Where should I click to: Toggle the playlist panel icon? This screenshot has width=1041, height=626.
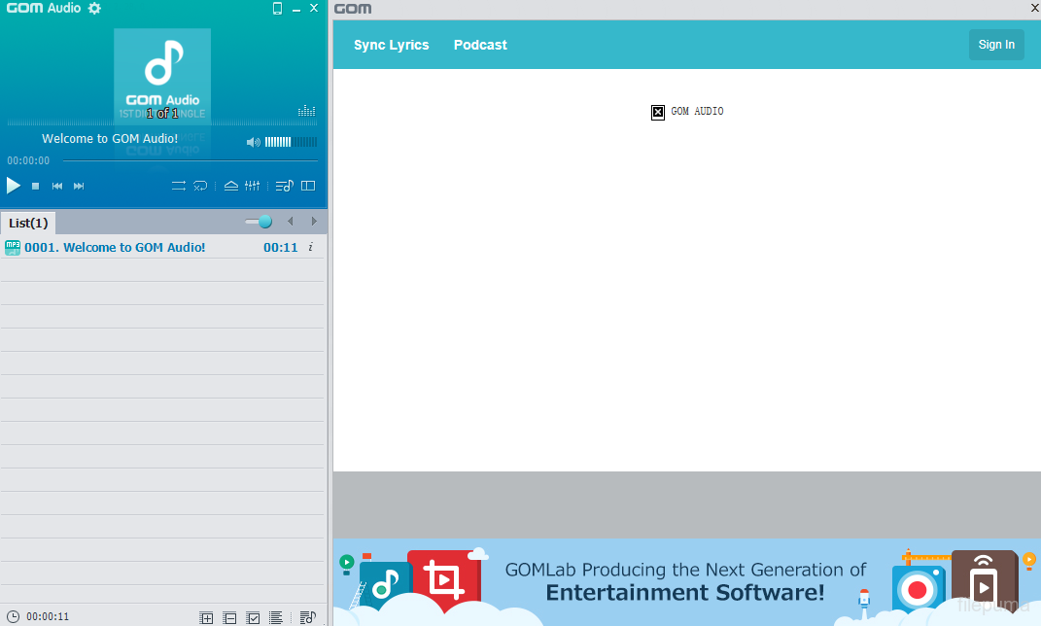284,186
